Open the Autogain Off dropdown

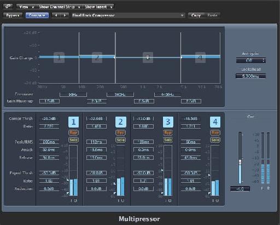(x=251, y=60)
